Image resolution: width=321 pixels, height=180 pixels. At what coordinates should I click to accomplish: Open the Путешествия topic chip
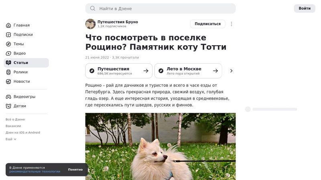click(119, 71)
